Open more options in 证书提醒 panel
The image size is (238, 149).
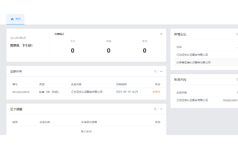[x=161, y=109]
